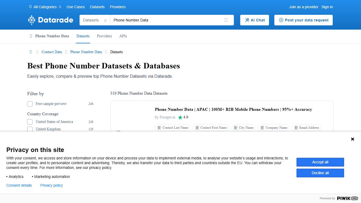The image size is (361, 203).
Task: Accept all privacy cookies
Action: (320, 162)
